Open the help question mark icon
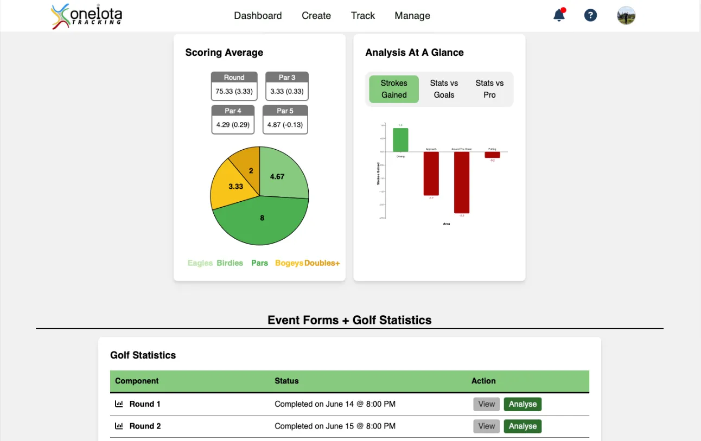Viewport: 701px width, 441px height. point(590,15)
